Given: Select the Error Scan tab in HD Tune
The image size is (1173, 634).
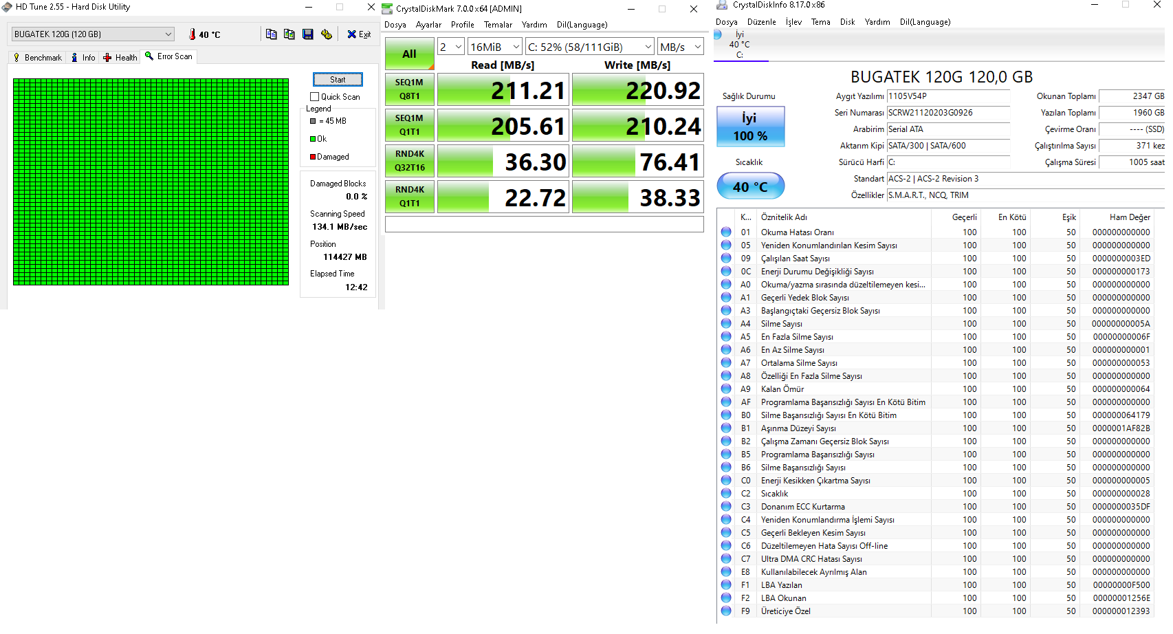Looking at the screenshot, I should click(x=169, y=56).
